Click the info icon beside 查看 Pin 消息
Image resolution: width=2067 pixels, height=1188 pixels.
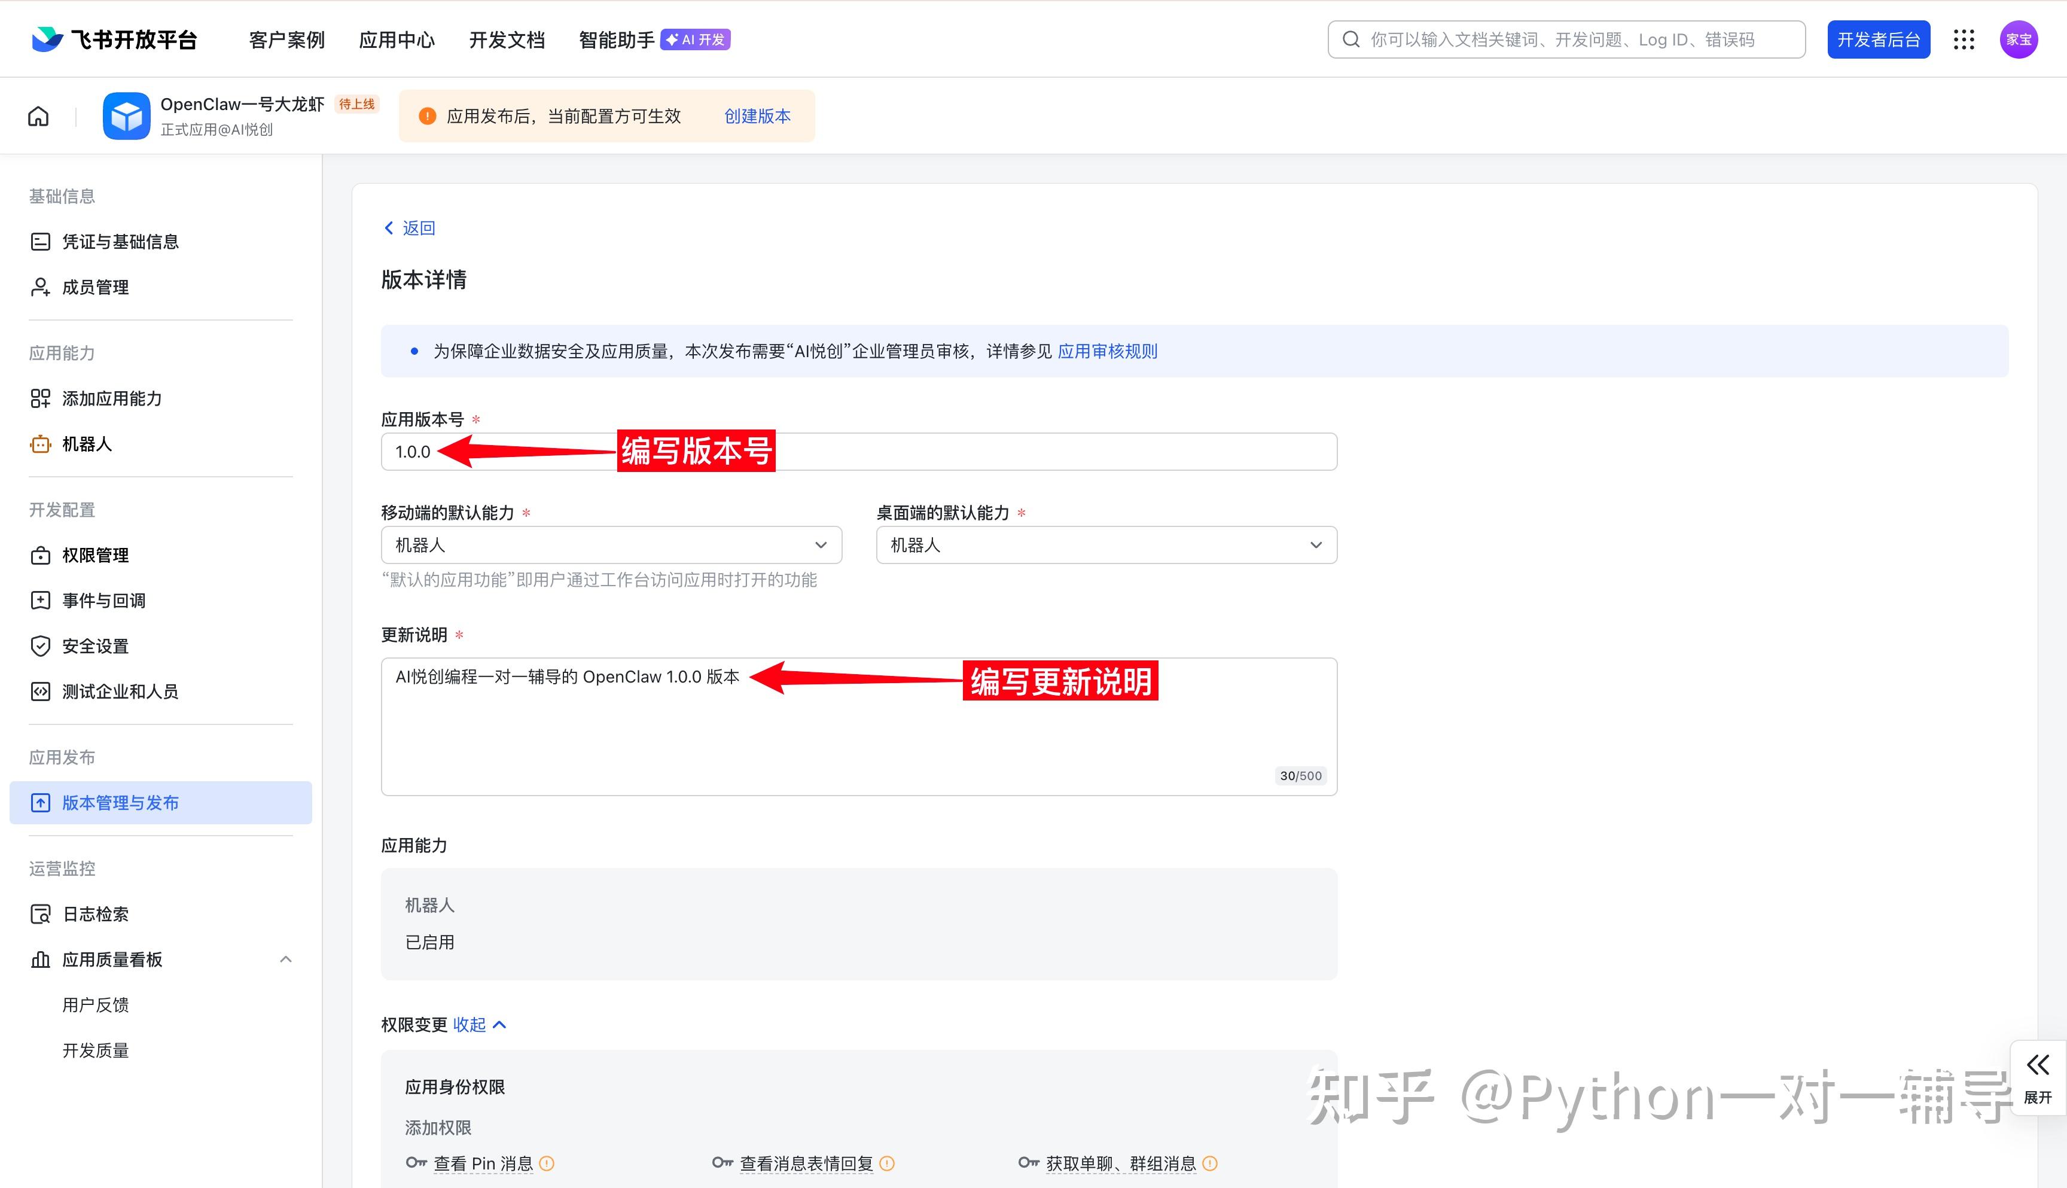click(547, 1163)
